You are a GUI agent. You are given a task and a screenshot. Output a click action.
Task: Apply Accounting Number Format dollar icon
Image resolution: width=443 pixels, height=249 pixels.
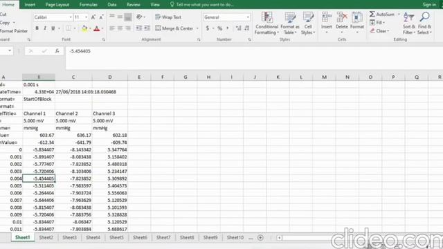click(x=208, y=28)
